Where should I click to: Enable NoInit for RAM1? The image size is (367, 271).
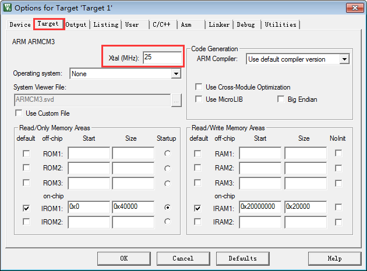tap(338, 154)
